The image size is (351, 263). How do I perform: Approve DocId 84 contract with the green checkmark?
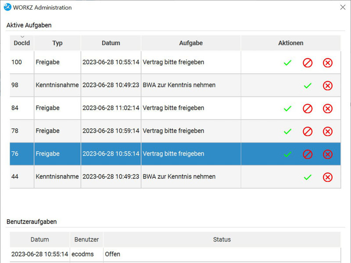(x=287, y=109)
